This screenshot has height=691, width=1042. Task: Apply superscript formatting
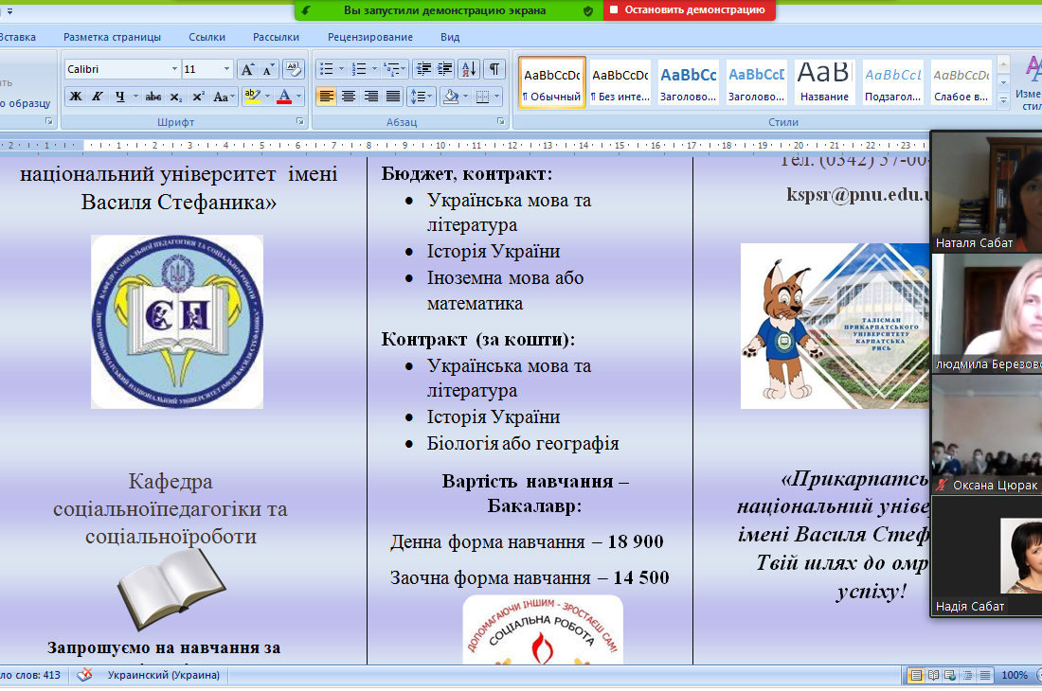[x=198, y=97]
